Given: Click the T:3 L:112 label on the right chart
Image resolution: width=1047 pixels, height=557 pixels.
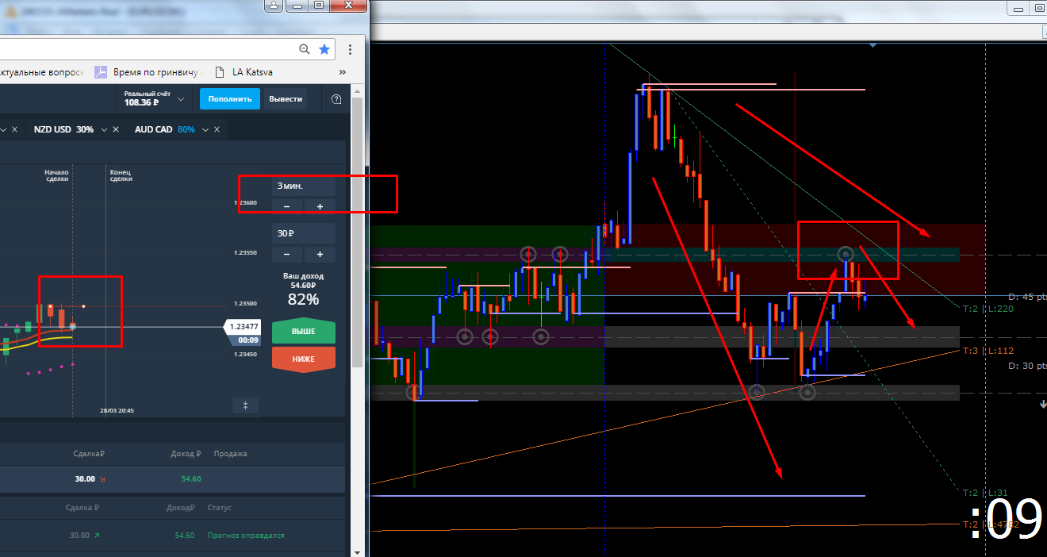Looking at the screenshot, I should click(988, 351).
